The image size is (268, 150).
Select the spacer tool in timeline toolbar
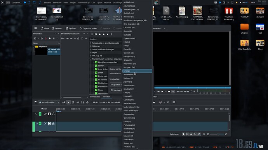pos(78,102)
